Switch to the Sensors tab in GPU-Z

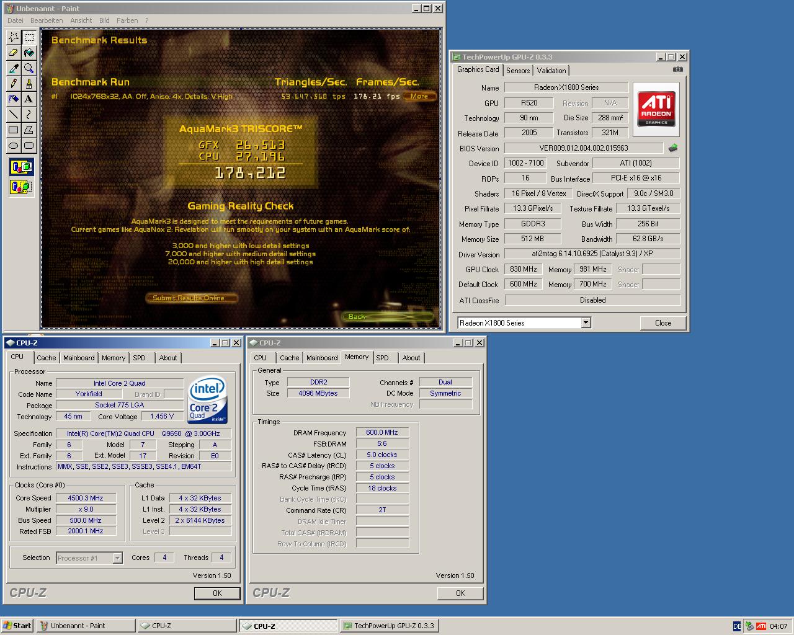point(518,71)
